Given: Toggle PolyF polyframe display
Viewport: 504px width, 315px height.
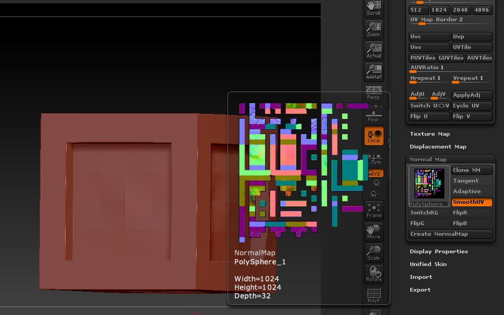Looking at the screenshot, I should point(374,295).
